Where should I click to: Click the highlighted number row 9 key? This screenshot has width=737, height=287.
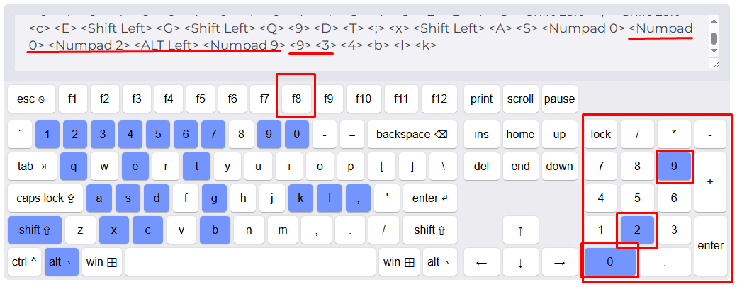click(x=269, y=135)
